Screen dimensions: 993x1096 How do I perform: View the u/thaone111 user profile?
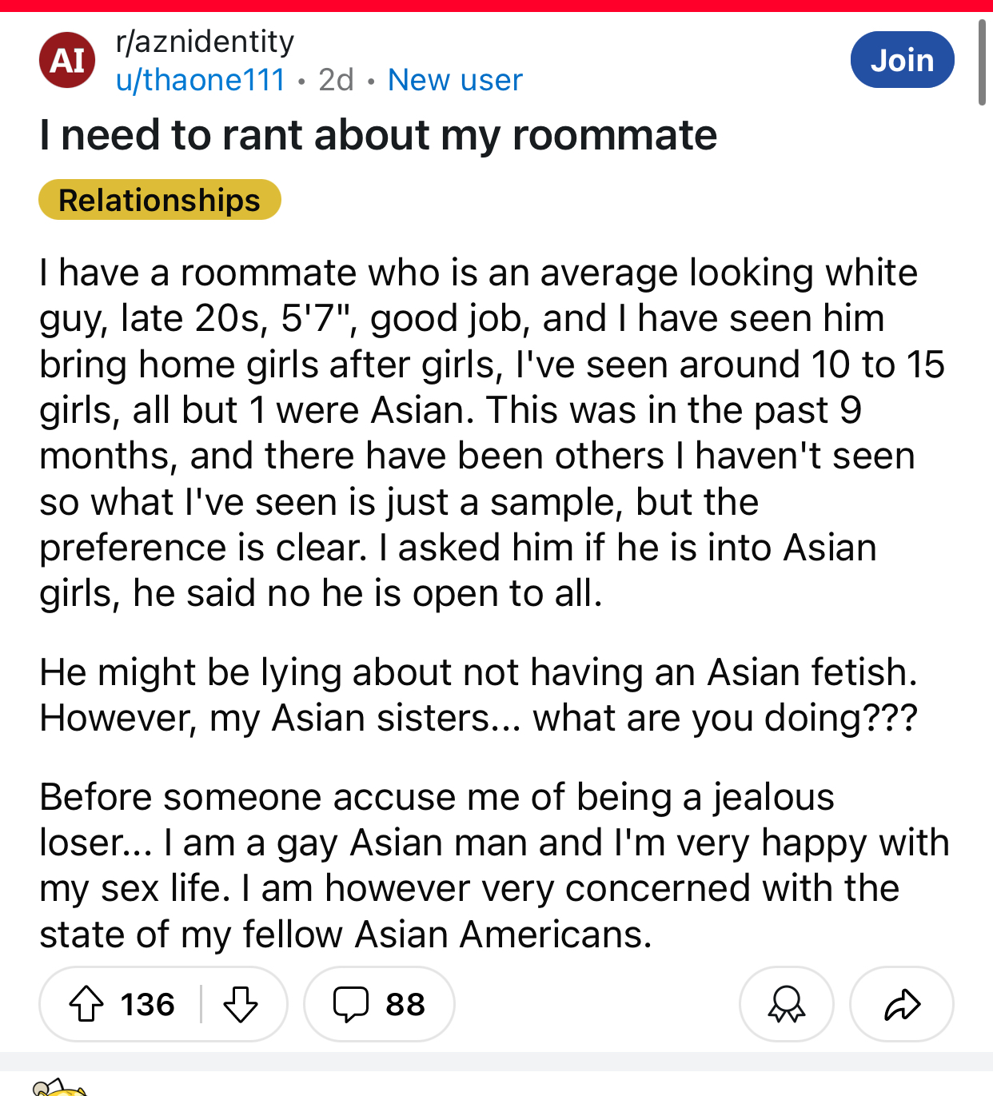(x=200, y=80)
